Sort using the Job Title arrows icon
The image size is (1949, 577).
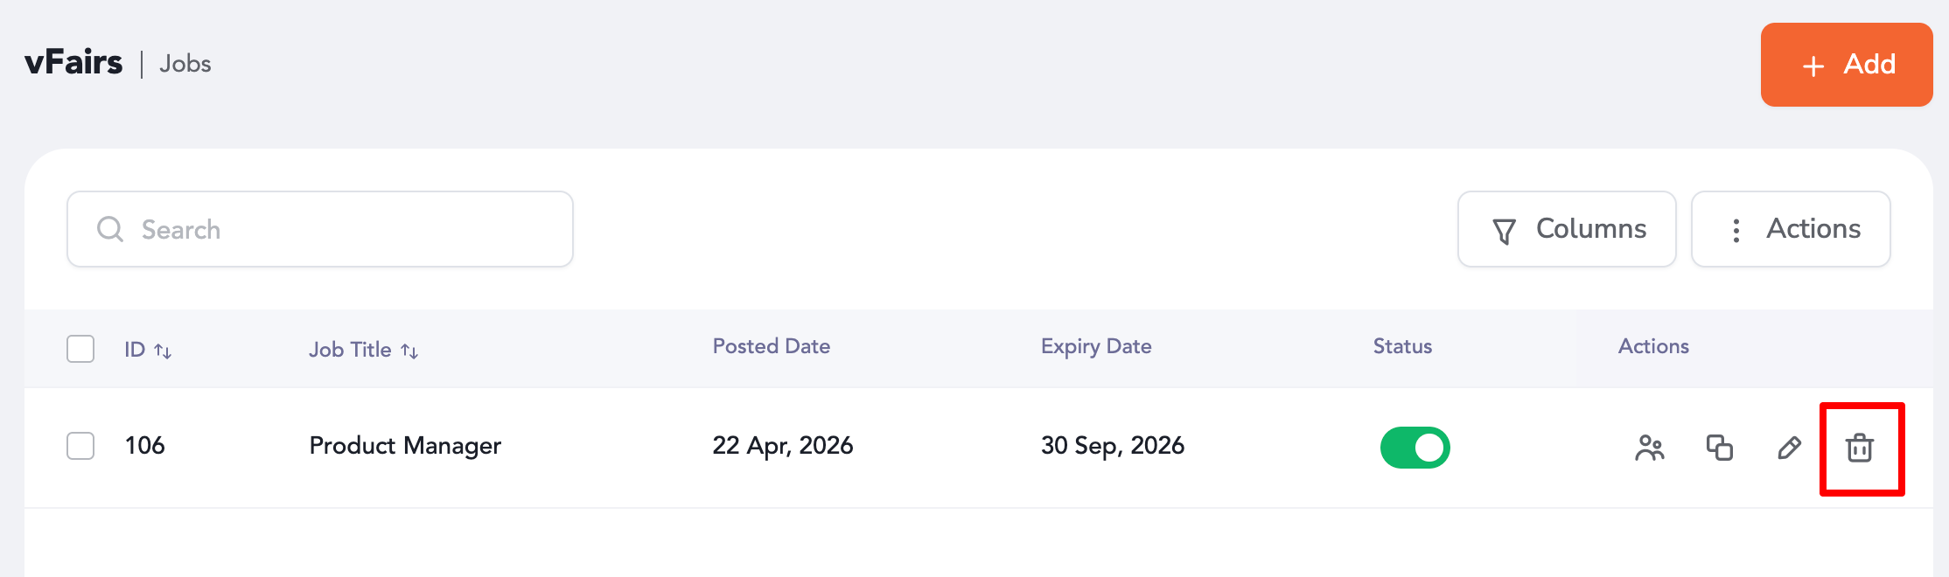409,351
